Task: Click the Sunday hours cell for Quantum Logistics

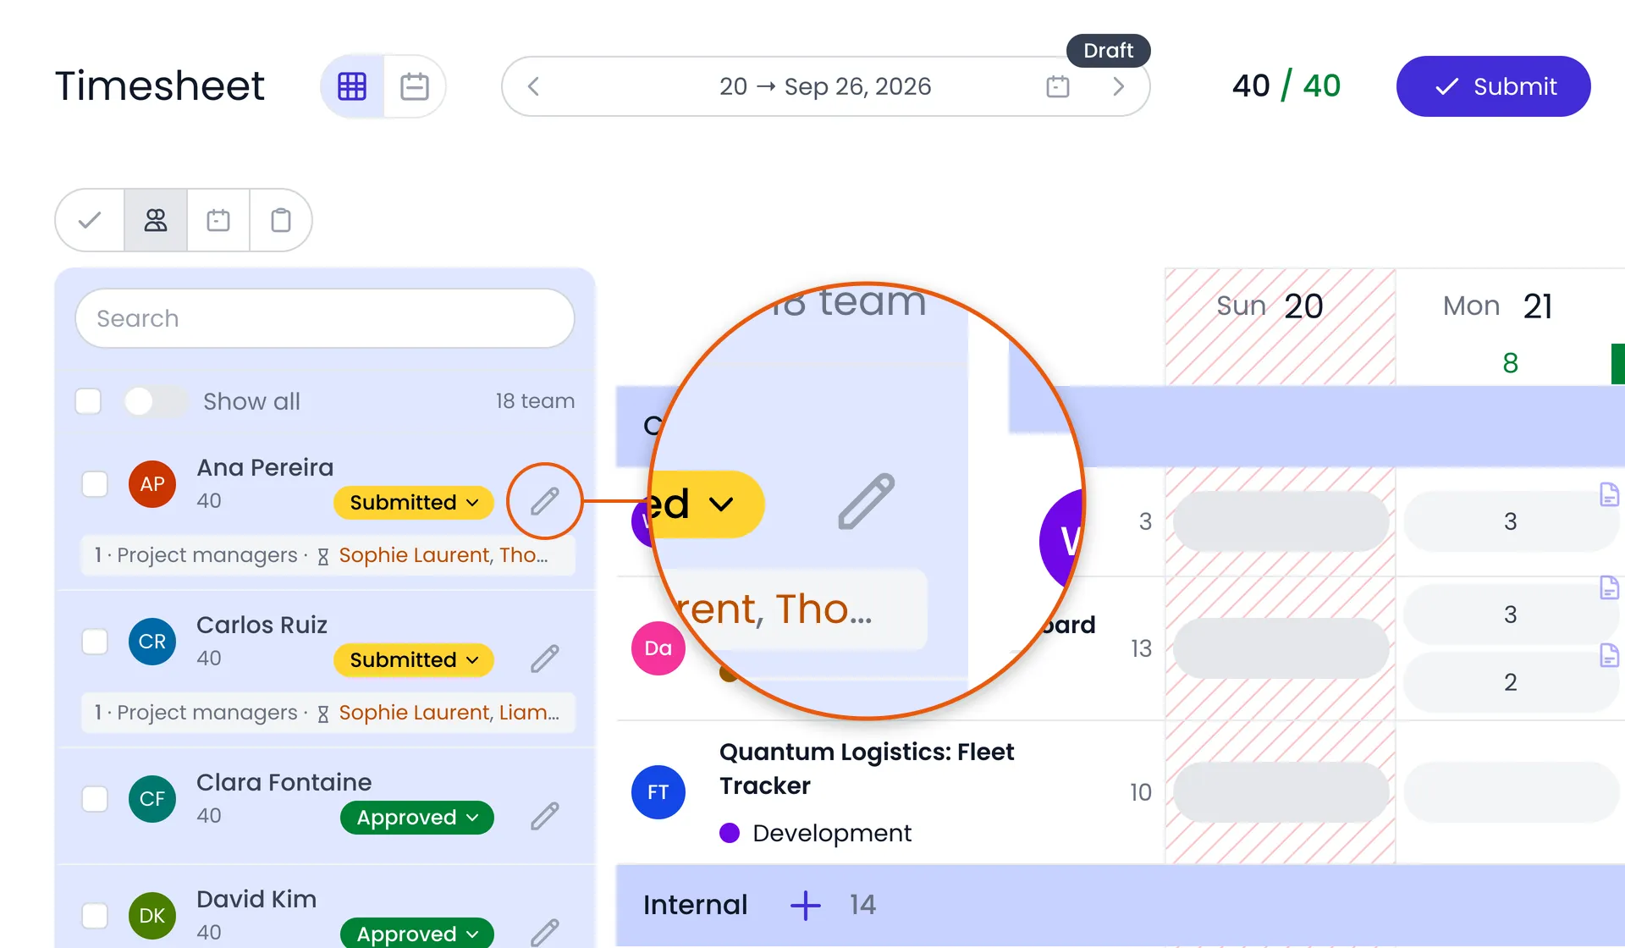Action: pos(1281,792)
